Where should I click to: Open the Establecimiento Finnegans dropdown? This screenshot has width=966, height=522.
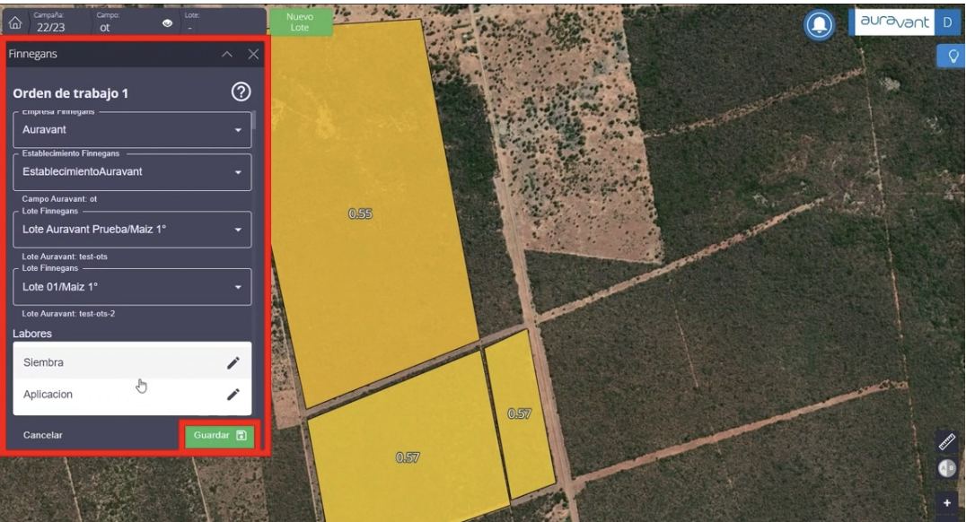[132, 171]
